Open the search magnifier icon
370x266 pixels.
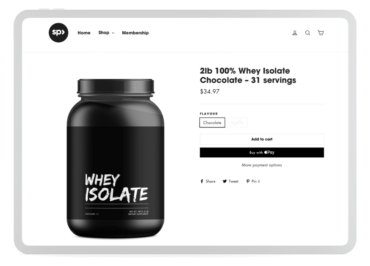[307, 33]
